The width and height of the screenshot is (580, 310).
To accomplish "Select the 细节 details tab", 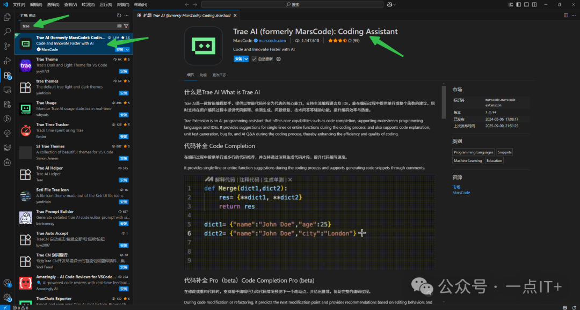I will (x=190, y=75).
